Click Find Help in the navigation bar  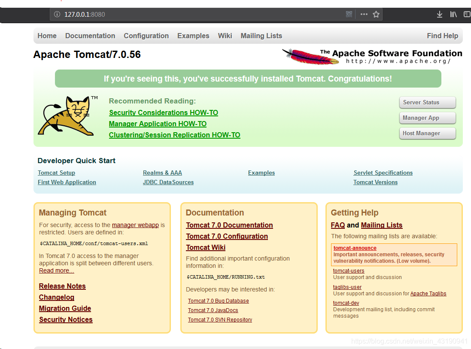click(443, 36)
